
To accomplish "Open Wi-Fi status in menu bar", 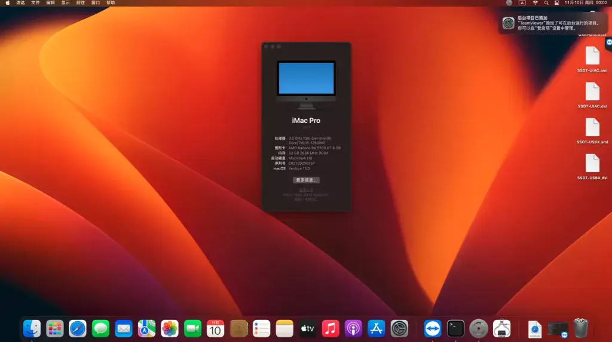I will click(535, 3).
